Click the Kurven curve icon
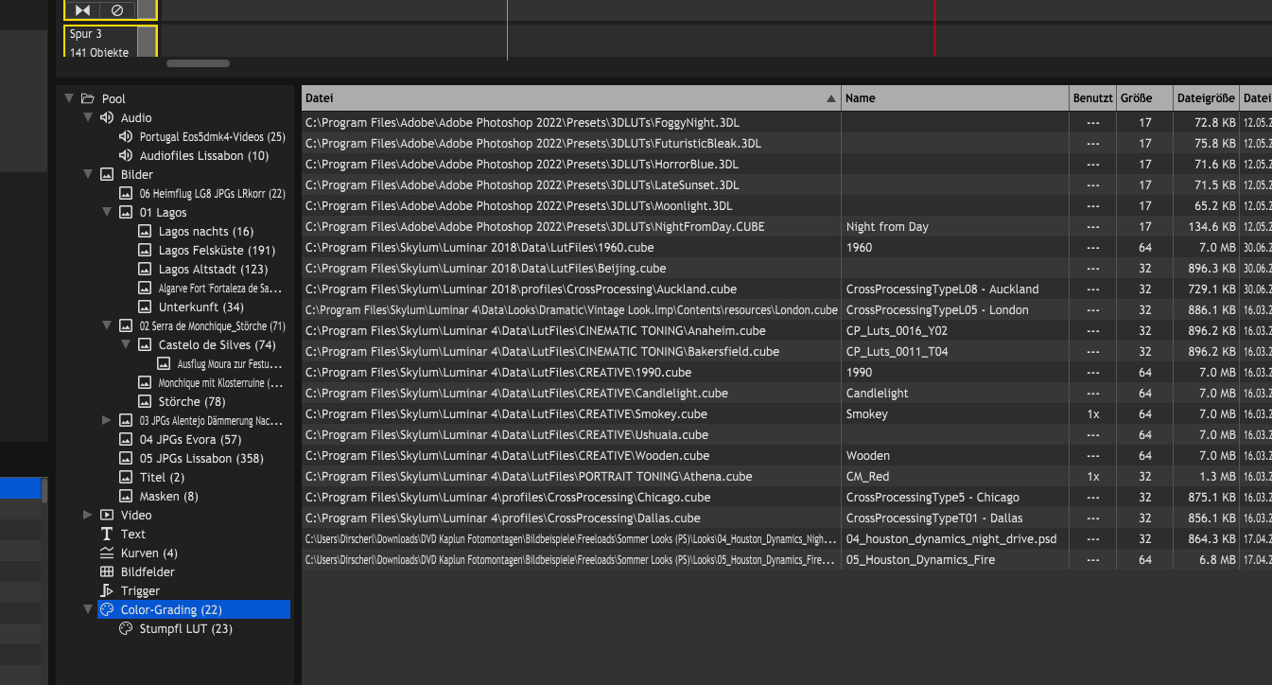The image size is (1272, 685). point(107,553)
